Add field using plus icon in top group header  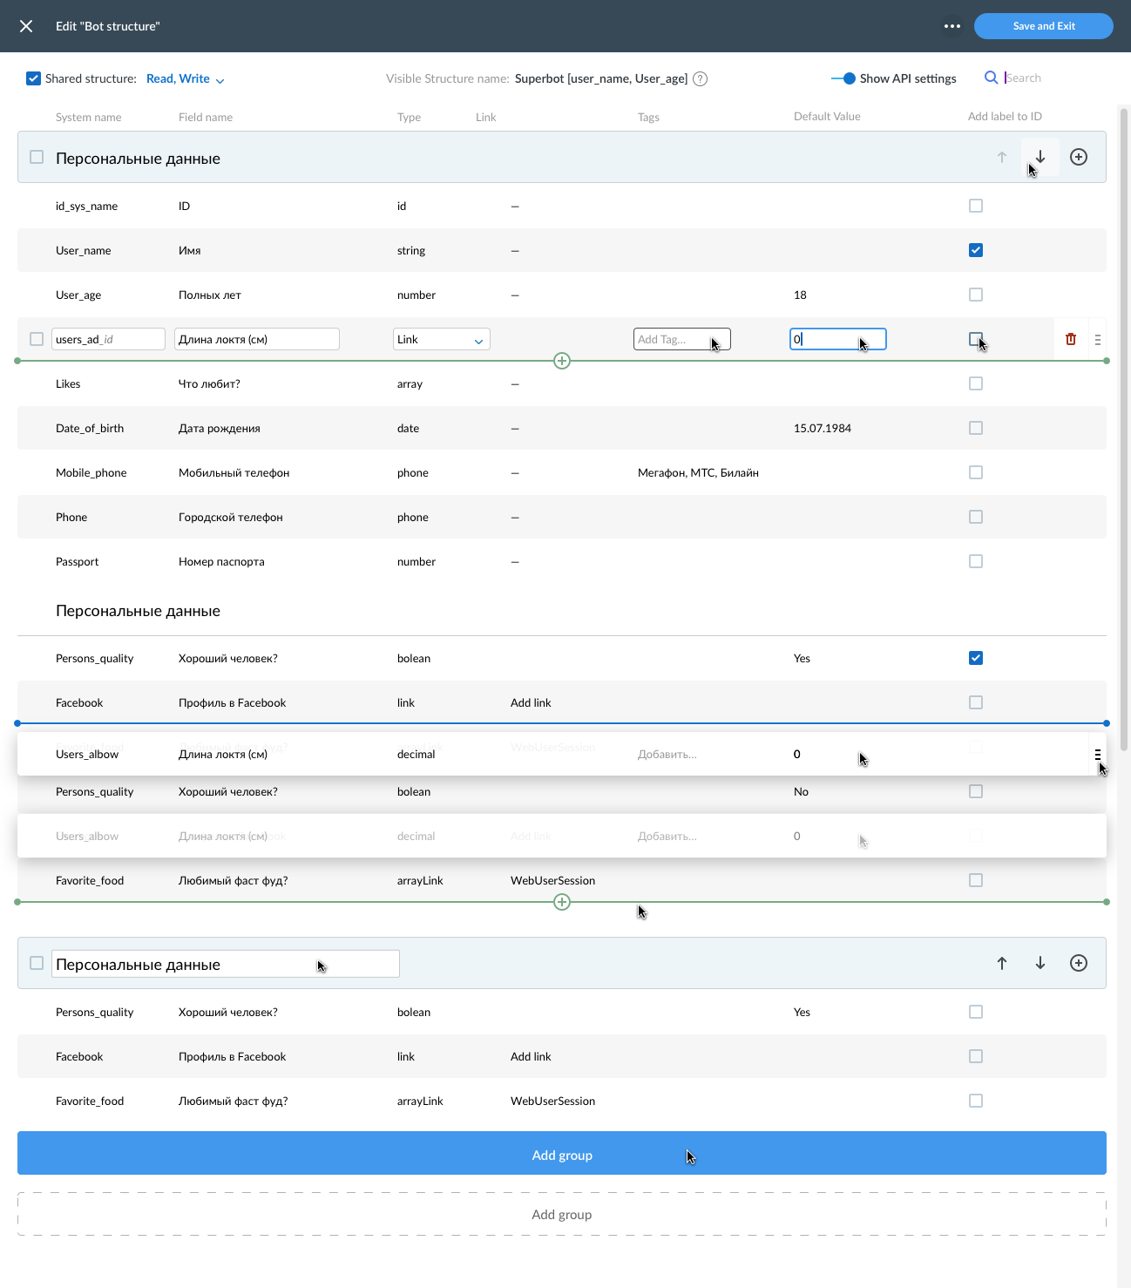[x=1079, y=157]
